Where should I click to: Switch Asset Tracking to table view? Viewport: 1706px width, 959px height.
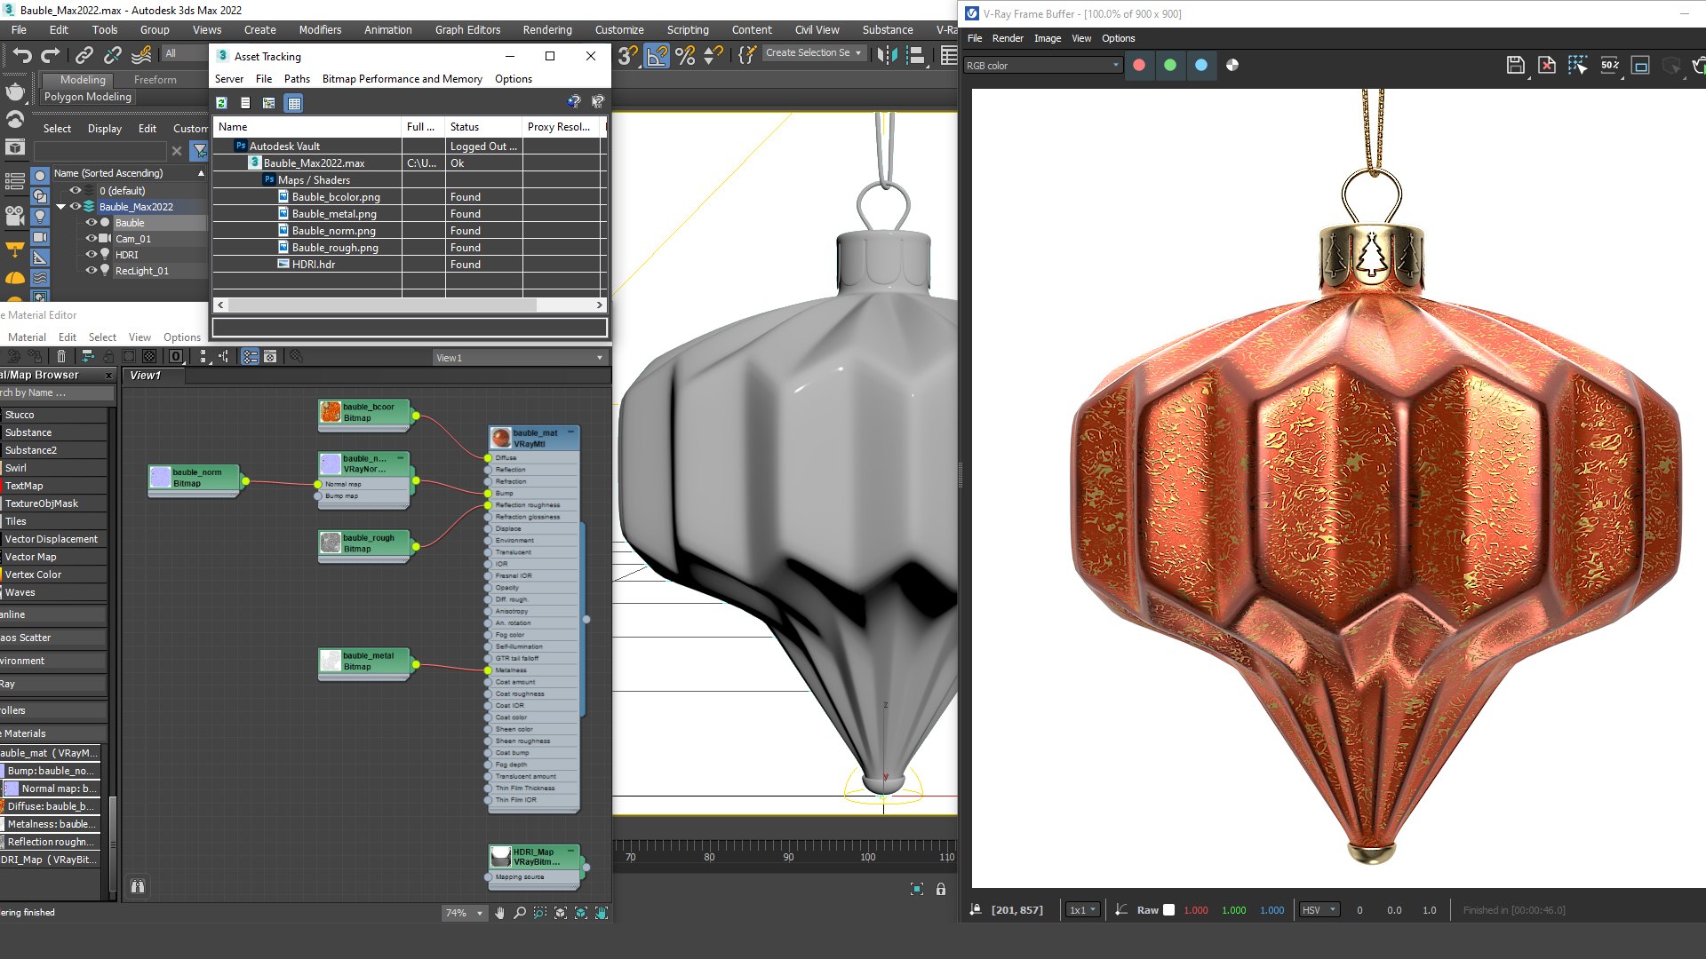coord(293,103)
